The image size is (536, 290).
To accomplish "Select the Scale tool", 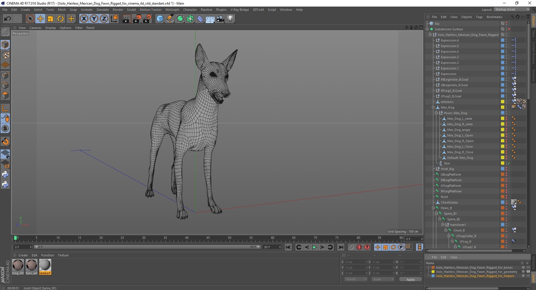I will pyautogui.click(x=50, y=19).
